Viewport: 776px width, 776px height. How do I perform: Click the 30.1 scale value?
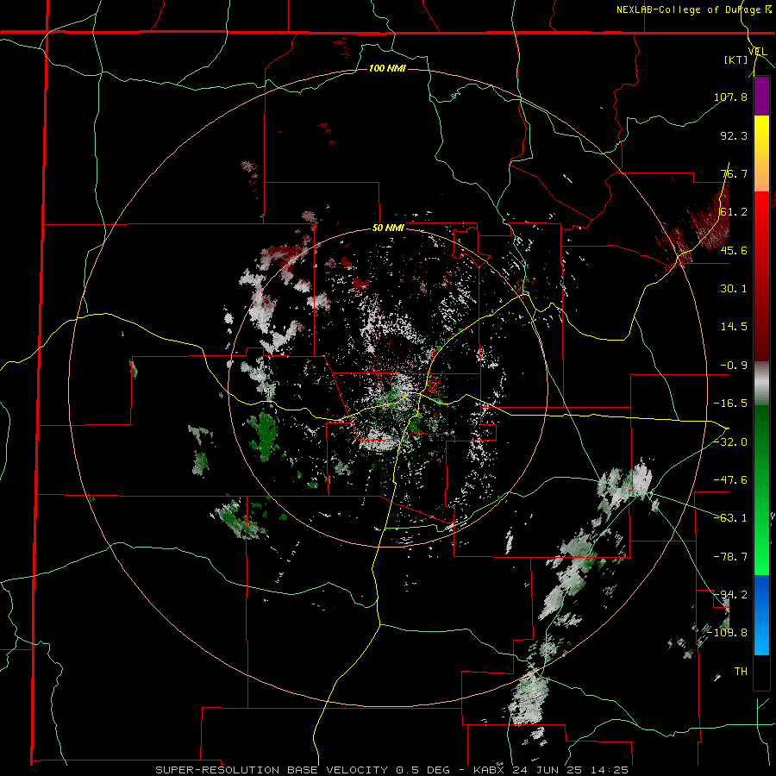click(x=734, y=289)
